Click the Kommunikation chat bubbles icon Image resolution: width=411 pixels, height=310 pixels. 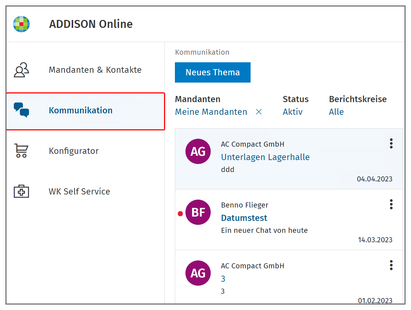(x=21, y=110)
